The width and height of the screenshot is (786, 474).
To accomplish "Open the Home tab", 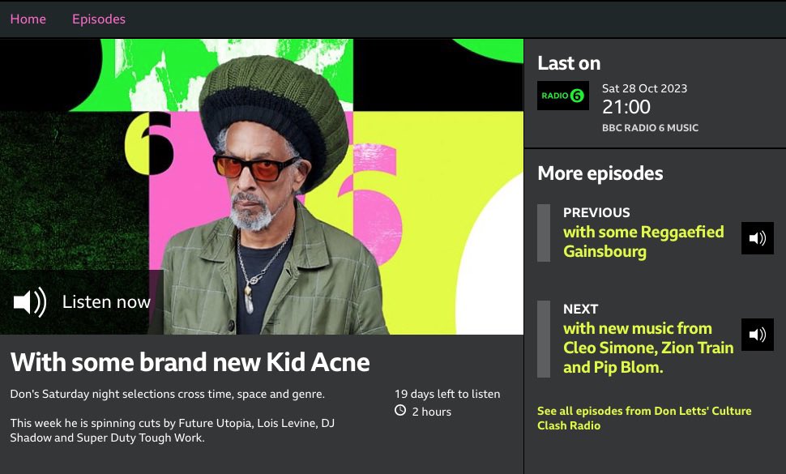I will click(x=28, y=19).
